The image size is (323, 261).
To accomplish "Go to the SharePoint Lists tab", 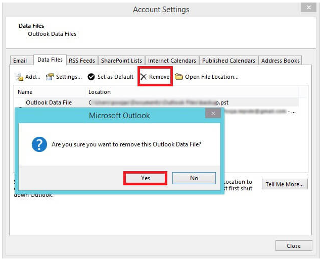I will point(121,61).
